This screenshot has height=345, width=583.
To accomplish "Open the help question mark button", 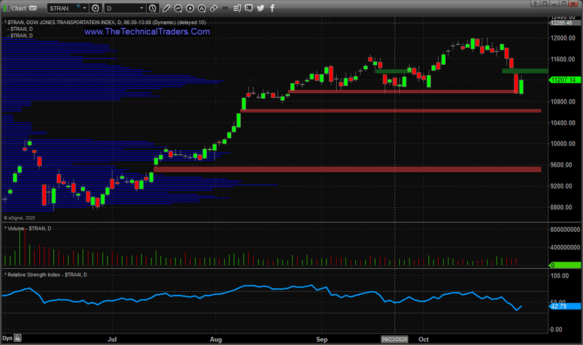I will (x=535, y=3).
